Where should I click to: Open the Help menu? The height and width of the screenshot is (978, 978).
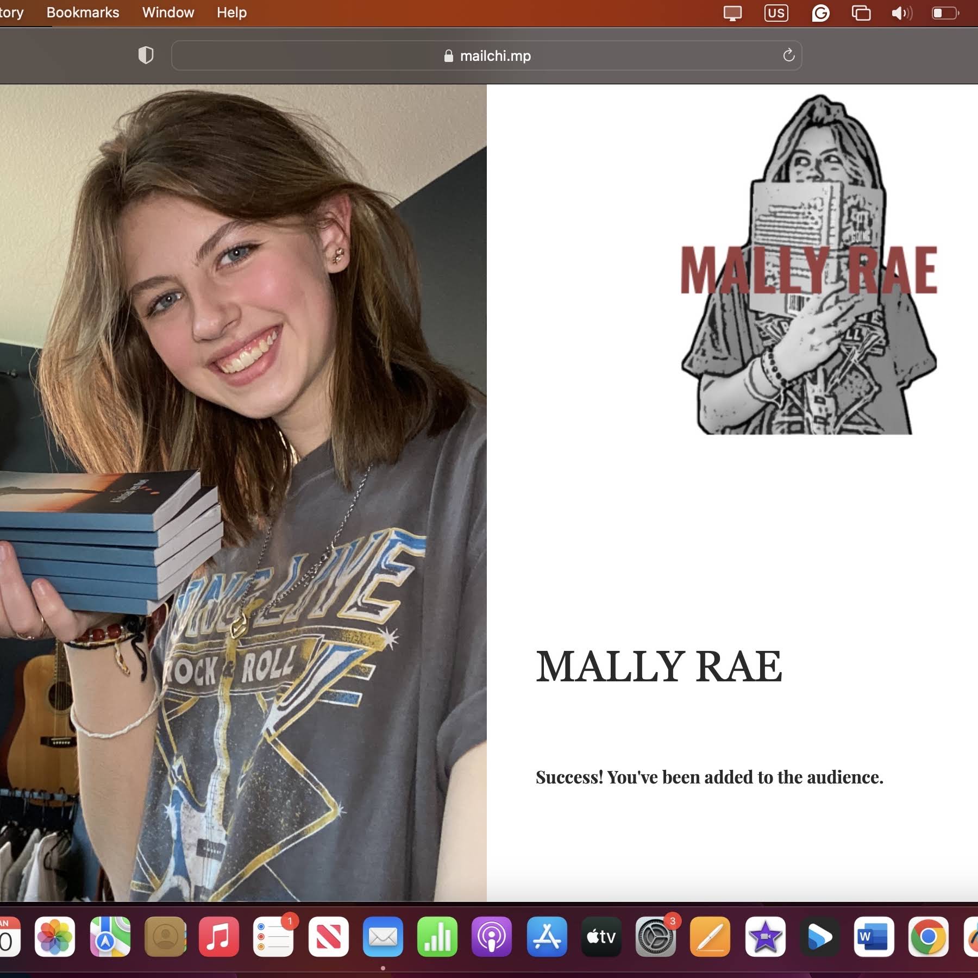click(230, 12)
